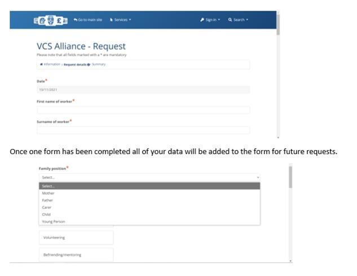Click the magnifier icon beside Search
The height and width of the screenshot is (276, 357).
(x=230, y=20)
